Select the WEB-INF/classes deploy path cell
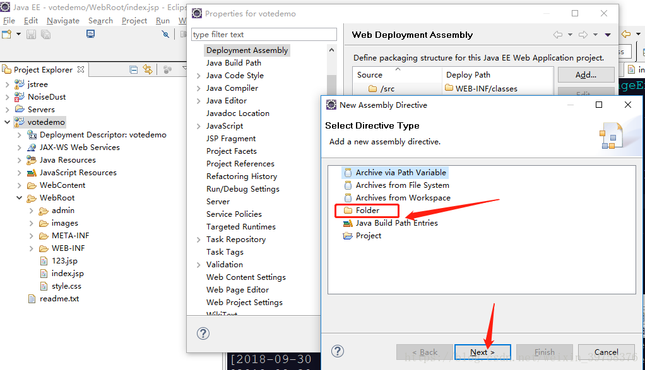The image size is (645, 370). tap(486, 89)
